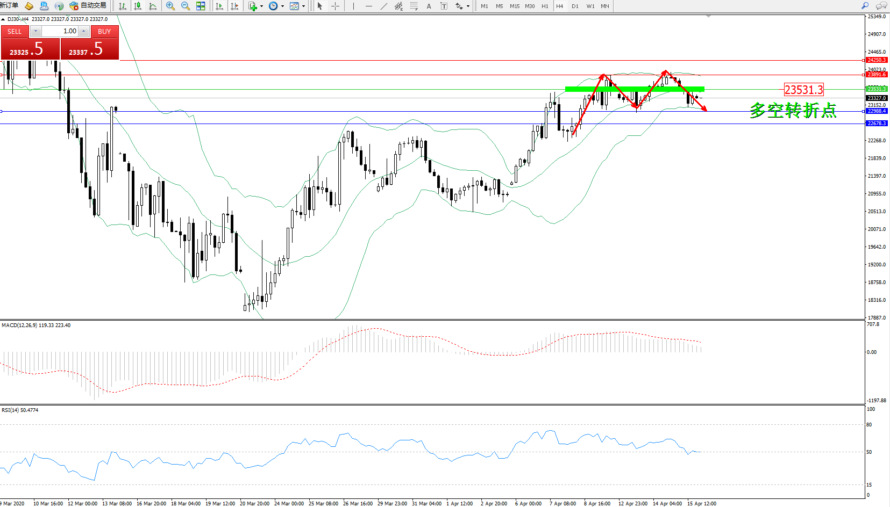Switch to the M15 timeframe
The height and width of the screenshot is (507, 890).
pyautogui.click(x=515, y=6)
